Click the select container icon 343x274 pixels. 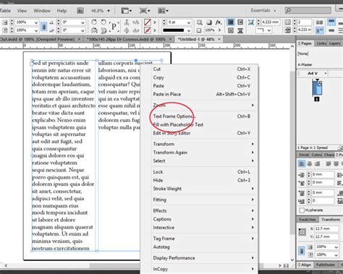click(x=127, y=22)
